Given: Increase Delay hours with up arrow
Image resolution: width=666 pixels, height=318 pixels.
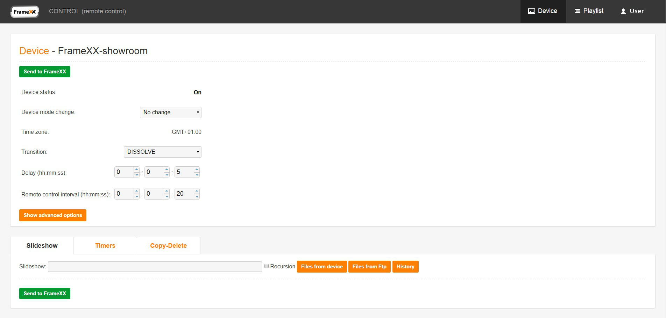Looking at the screenshot, I should click(x=137, y=169).
